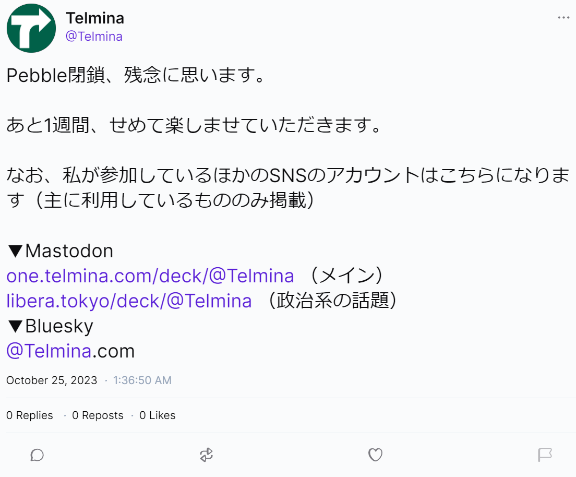Report the post with the flag icon

tap(545, 455)
